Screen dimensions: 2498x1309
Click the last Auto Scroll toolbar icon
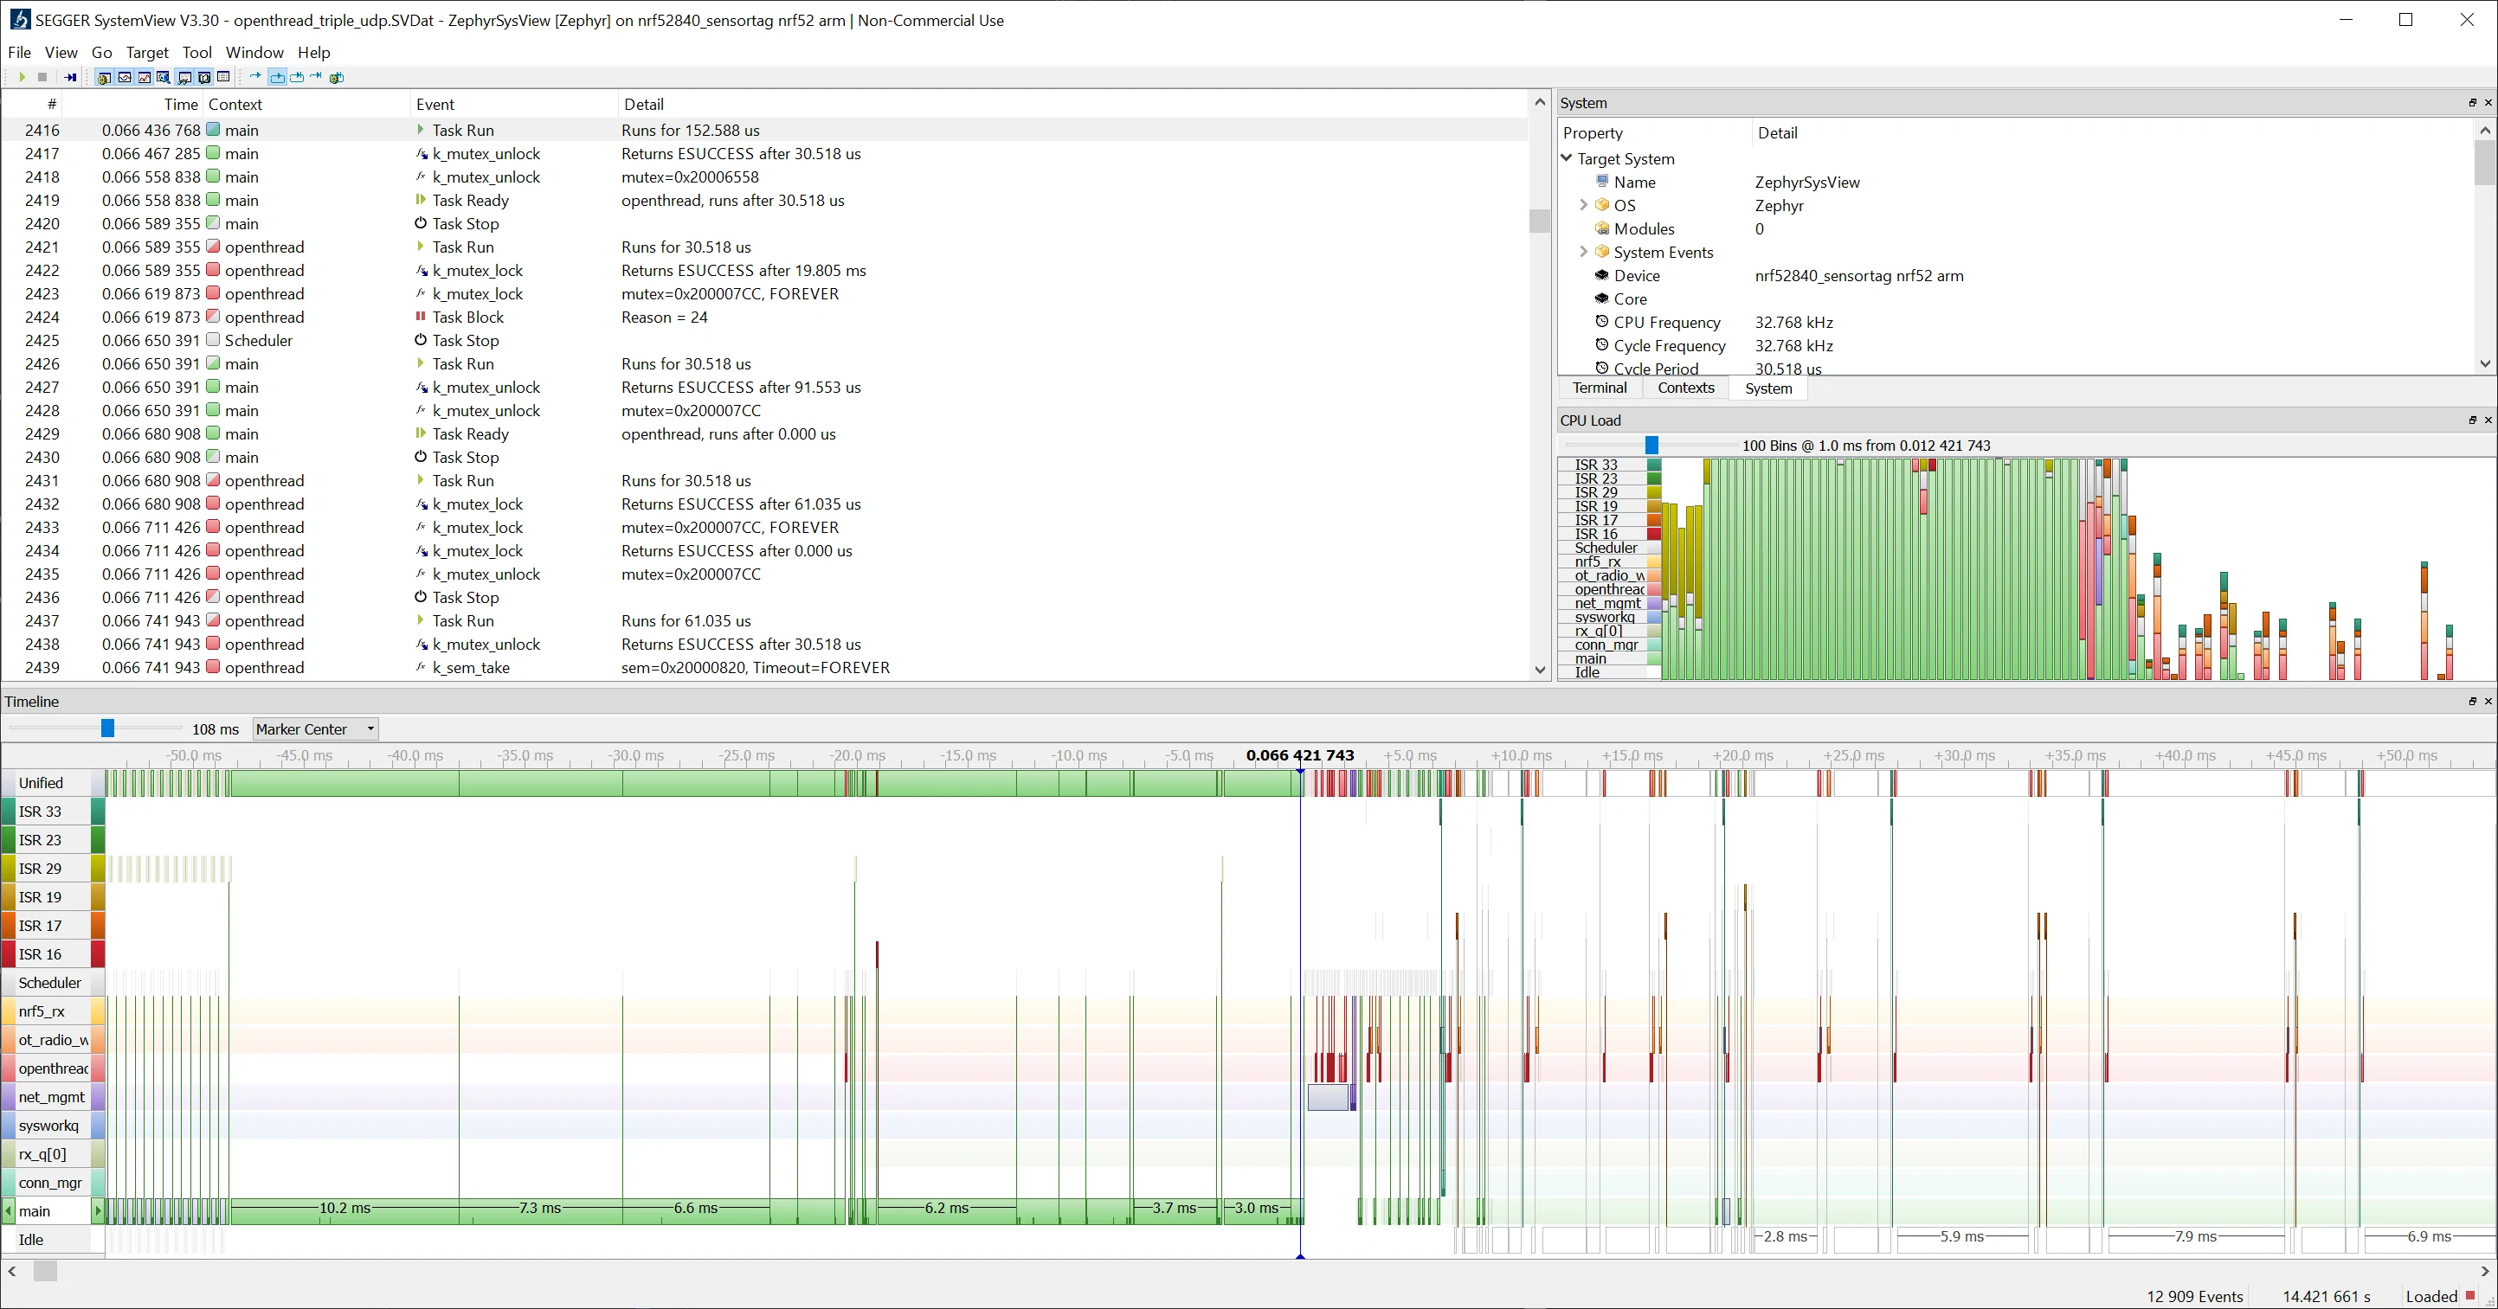pos(337,78)
